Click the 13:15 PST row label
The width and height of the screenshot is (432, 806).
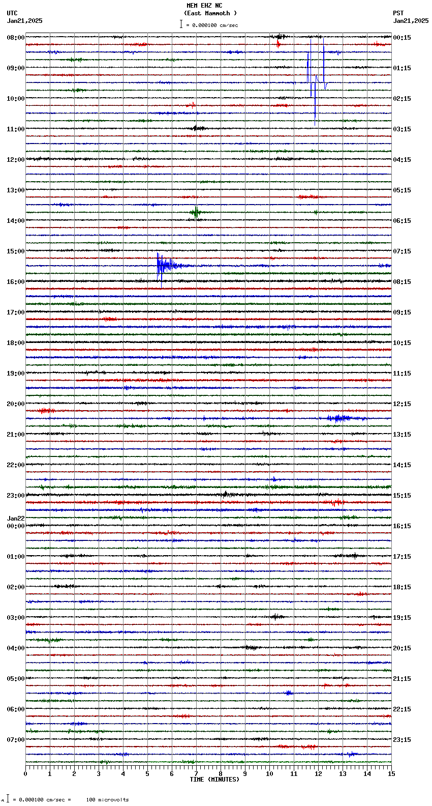click(x=402, y=435)
